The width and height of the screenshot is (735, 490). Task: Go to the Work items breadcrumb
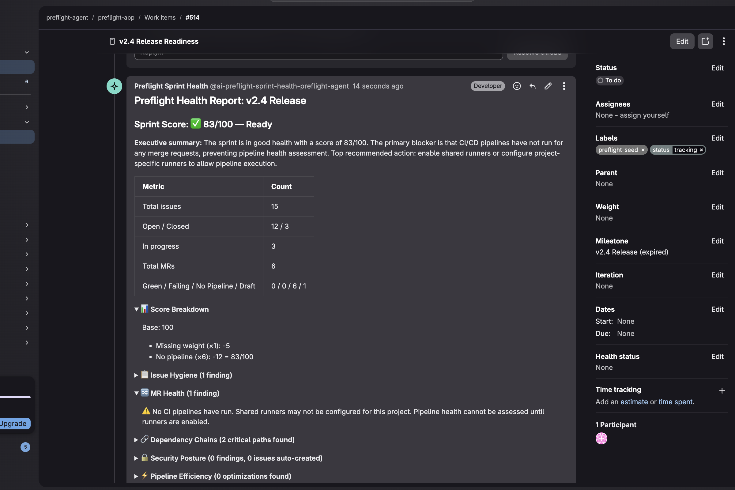[160, 17]
